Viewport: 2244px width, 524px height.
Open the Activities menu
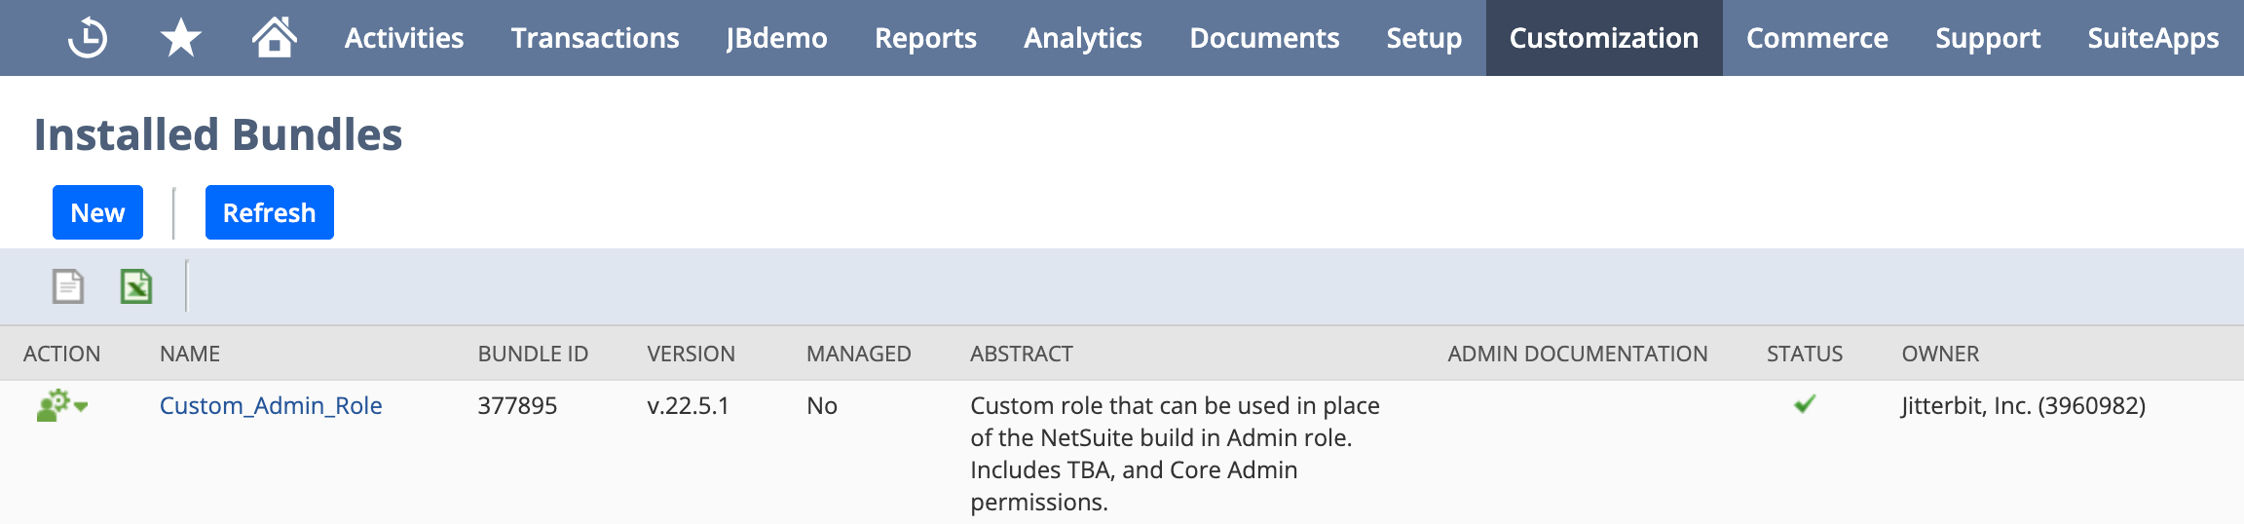point(404,38)
